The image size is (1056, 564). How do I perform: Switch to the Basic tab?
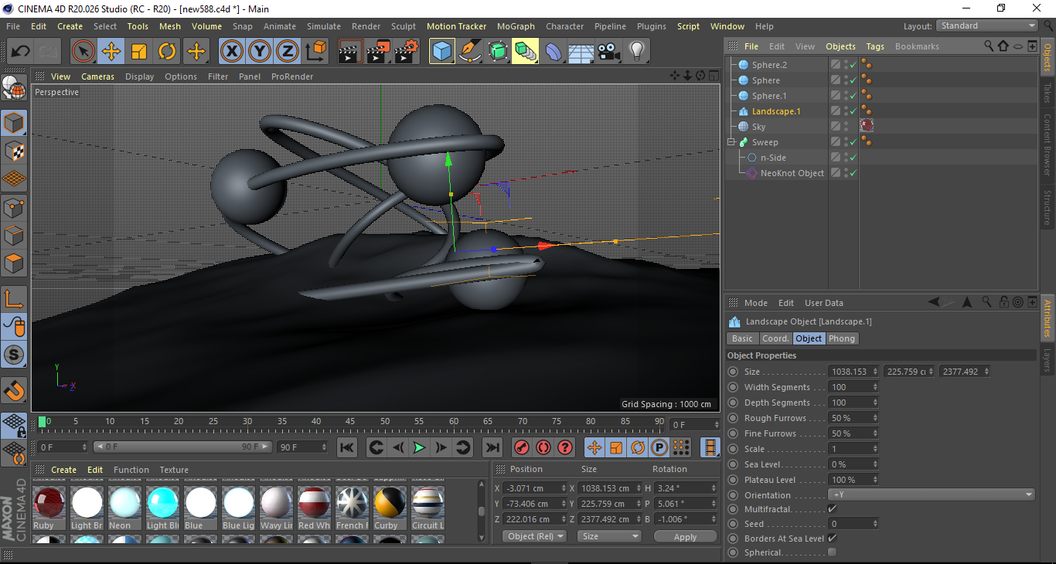[742, 338]
